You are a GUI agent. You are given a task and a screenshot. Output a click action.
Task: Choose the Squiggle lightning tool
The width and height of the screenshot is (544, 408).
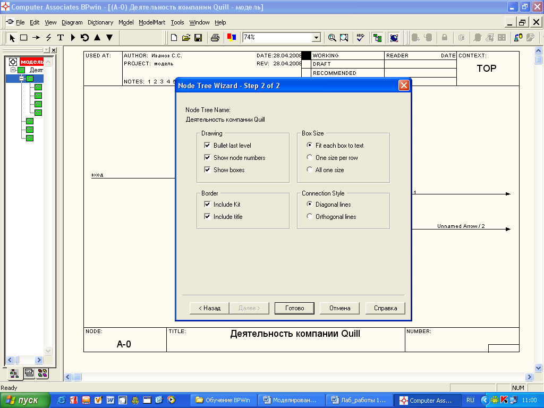(x=48, y=38)
